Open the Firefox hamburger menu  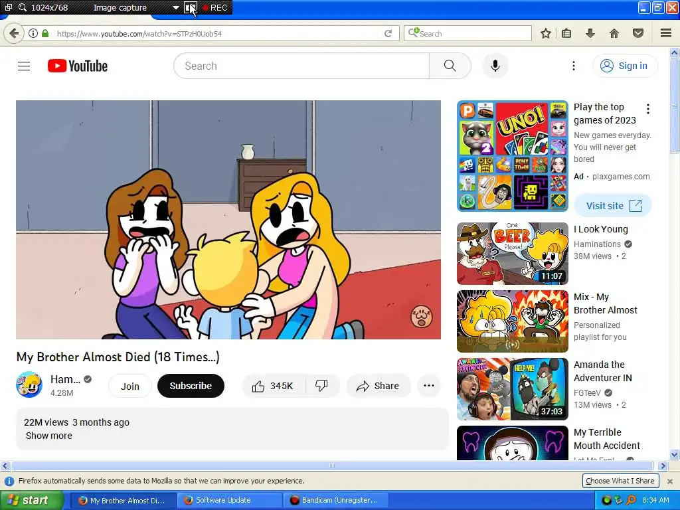click(x=666, y=33)
